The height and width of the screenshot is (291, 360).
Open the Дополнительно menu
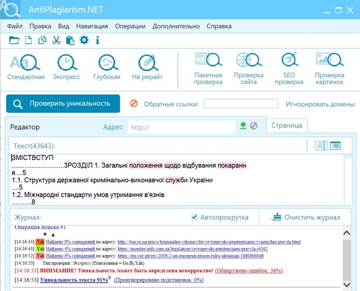(x=176, y=26)
